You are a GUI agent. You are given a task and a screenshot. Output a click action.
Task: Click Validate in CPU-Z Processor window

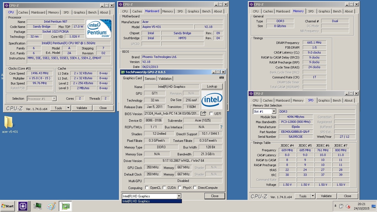(82, 108)
